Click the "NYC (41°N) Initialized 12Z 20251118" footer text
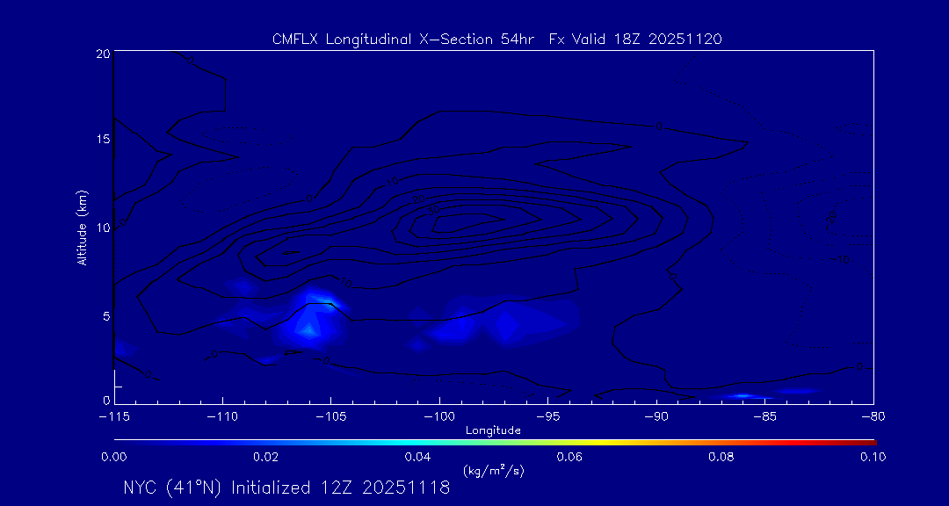949x506 pixels. pyautogui.click(x=286, y=488)
